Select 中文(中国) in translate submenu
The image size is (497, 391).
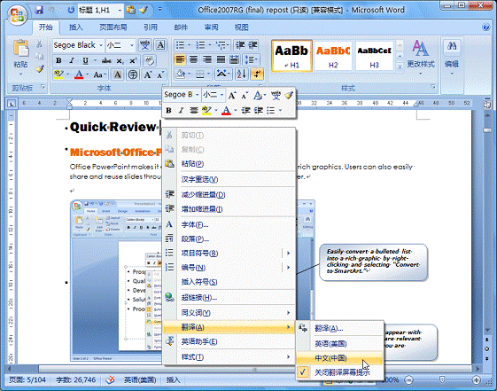[340, 358]
